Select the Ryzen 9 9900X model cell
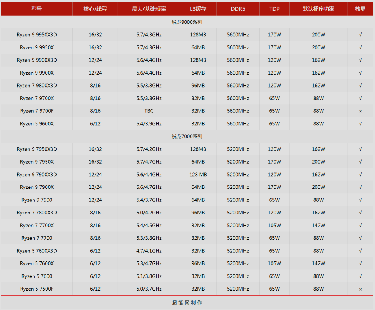The image size is (375, 310). pyautogui.click(x=37, y=73)
